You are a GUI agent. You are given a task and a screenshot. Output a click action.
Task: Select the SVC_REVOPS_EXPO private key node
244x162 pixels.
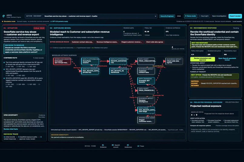[x=90, y=71]
